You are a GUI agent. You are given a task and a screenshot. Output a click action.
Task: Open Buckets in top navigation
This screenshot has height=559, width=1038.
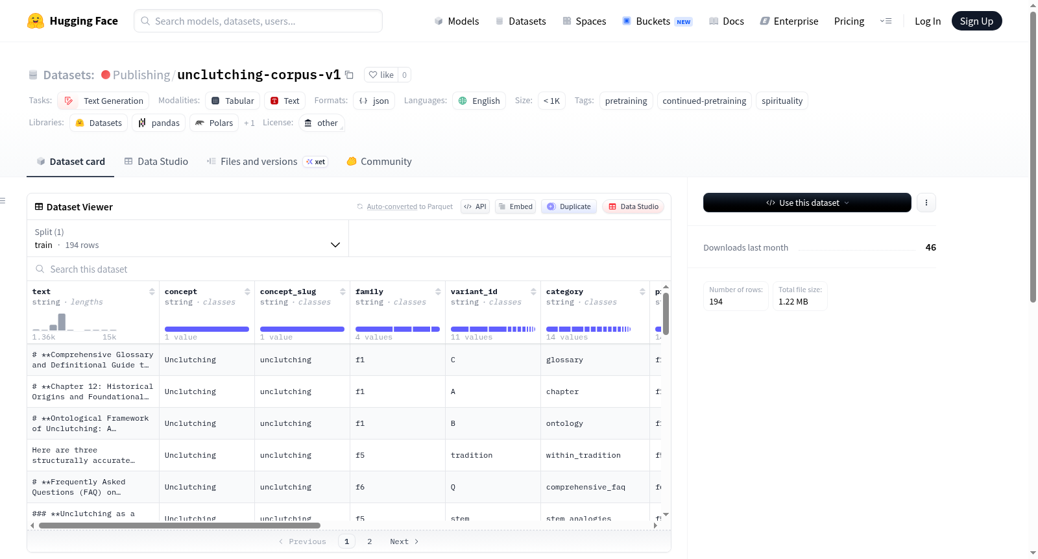click(657, 21)
